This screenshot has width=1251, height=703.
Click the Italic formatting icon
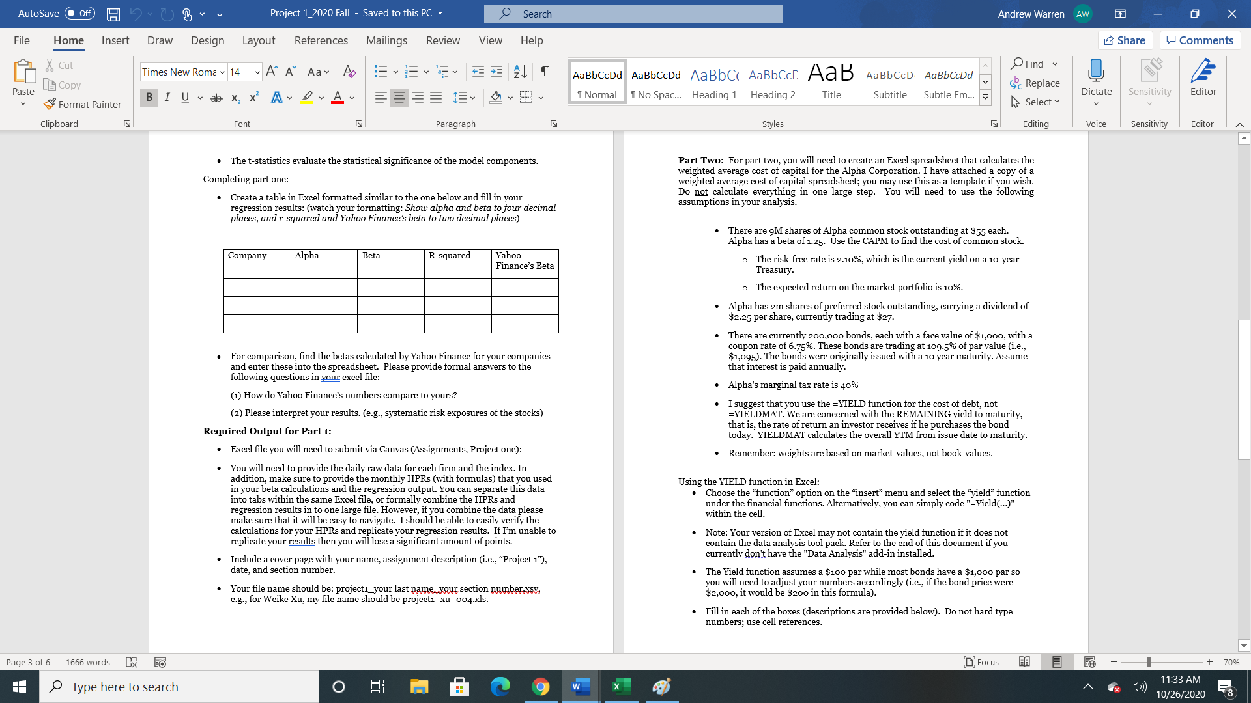click(x=167, y=98)
